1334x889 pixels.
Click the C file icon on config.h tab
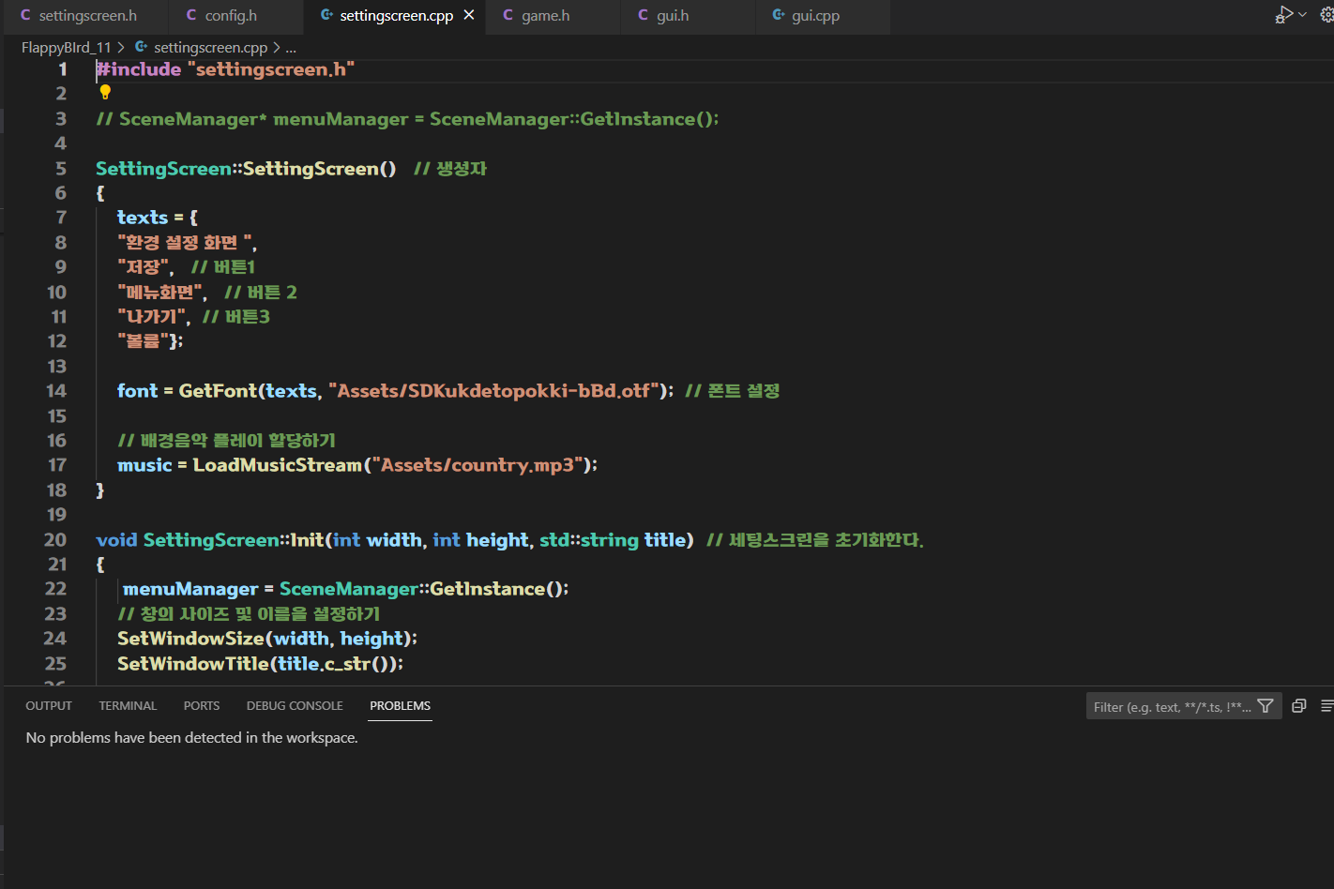(191, 15)
